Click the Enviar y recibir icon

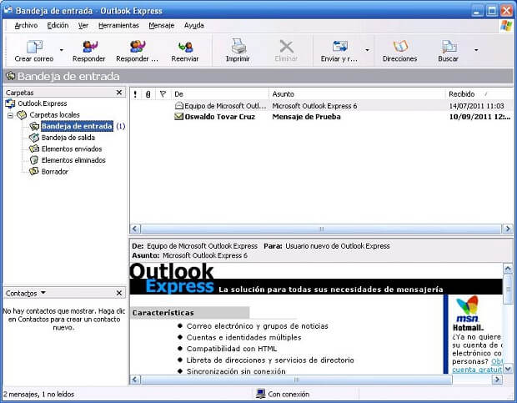(339, 47)
